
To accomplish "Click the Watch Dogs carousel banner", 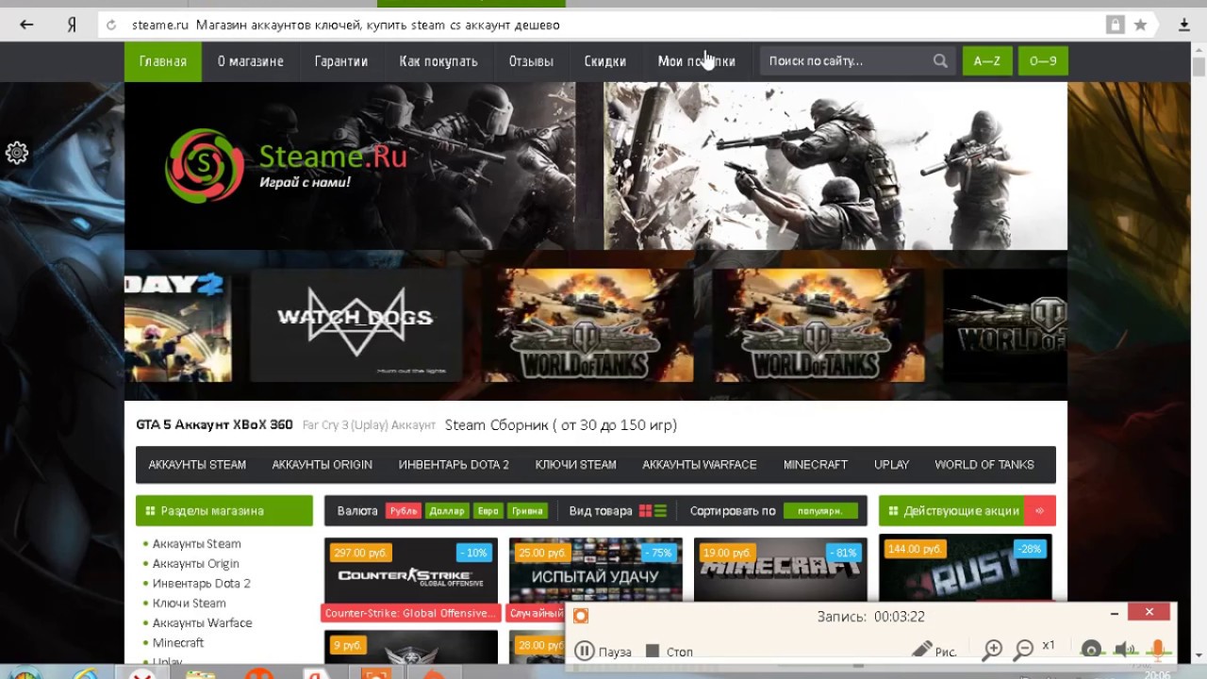I will pyautogui.click(x=356, y=325).
